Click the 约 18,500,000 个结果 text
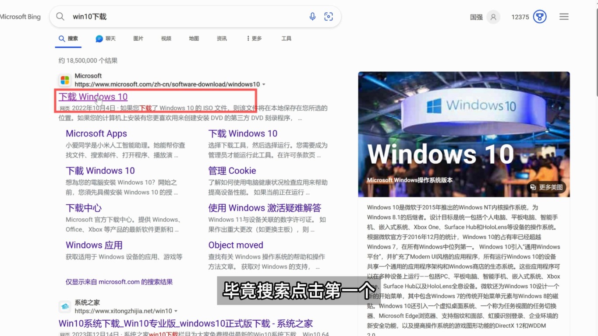 click(88, 61)
